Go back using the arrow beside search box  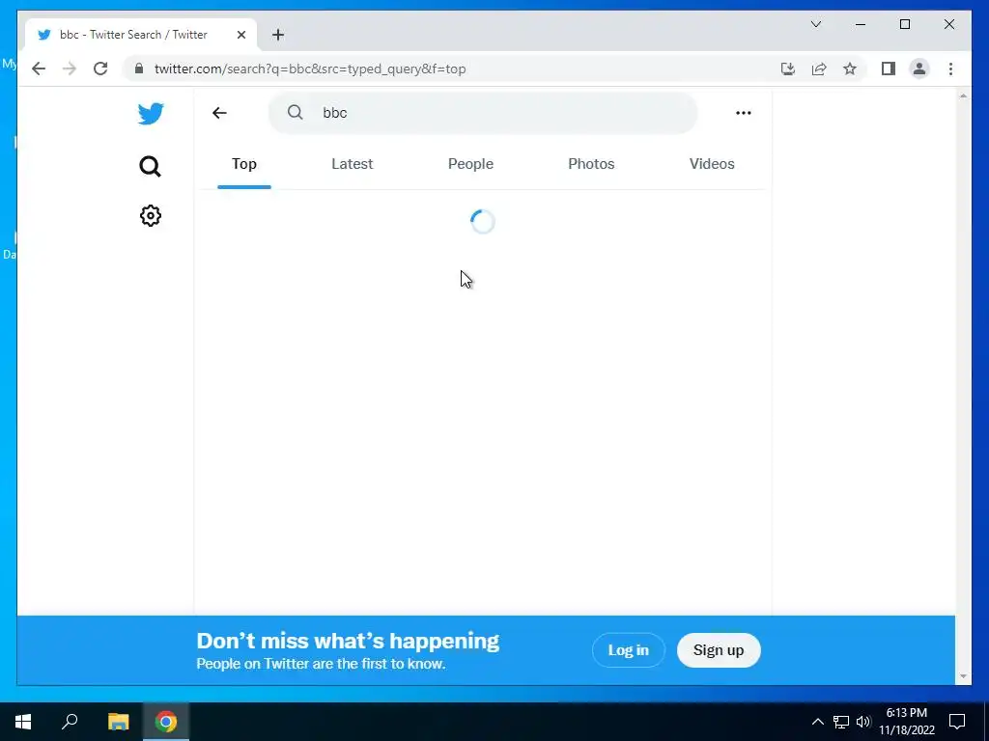click(219, 113)
